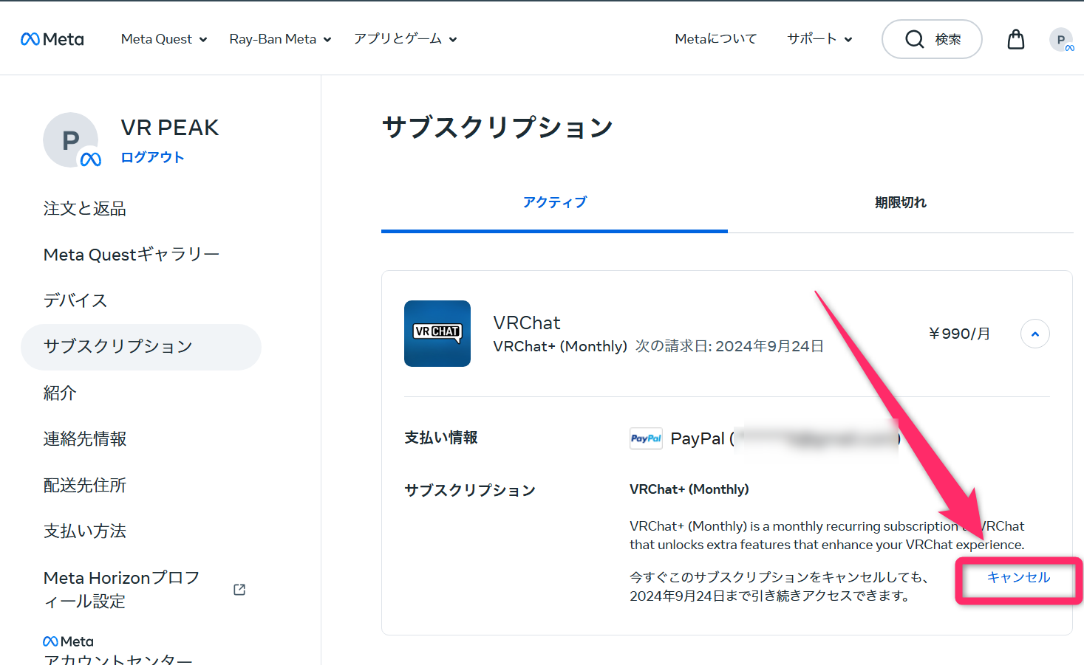The height and width of the screenshot is (665, 1084).
Task: Click the VRChat+ (Monthly) plan text in the card header
Action: click(560, 346)
